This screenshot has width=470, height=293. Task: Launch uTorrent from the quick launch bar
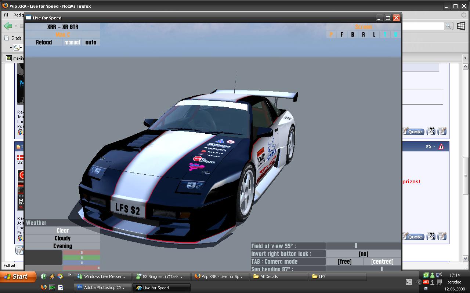pyautogui.click(x=43, y=277)
